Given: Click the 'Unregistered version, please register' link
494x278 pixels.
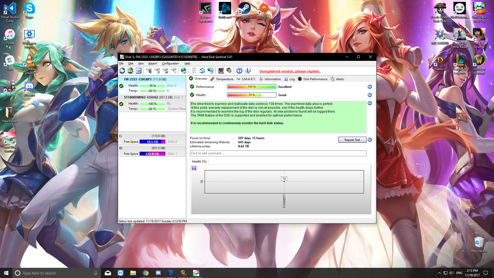Looking at the screenshot, I should click(289, 71).
